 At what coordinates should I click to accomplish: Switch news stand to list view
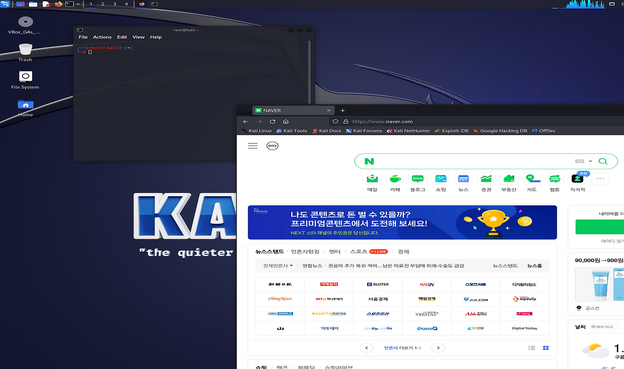pyautogui.click(x=532, y=348)
